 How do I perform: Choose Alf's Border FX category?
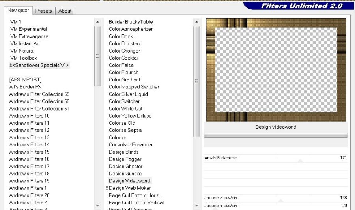[x=26, y=87]
